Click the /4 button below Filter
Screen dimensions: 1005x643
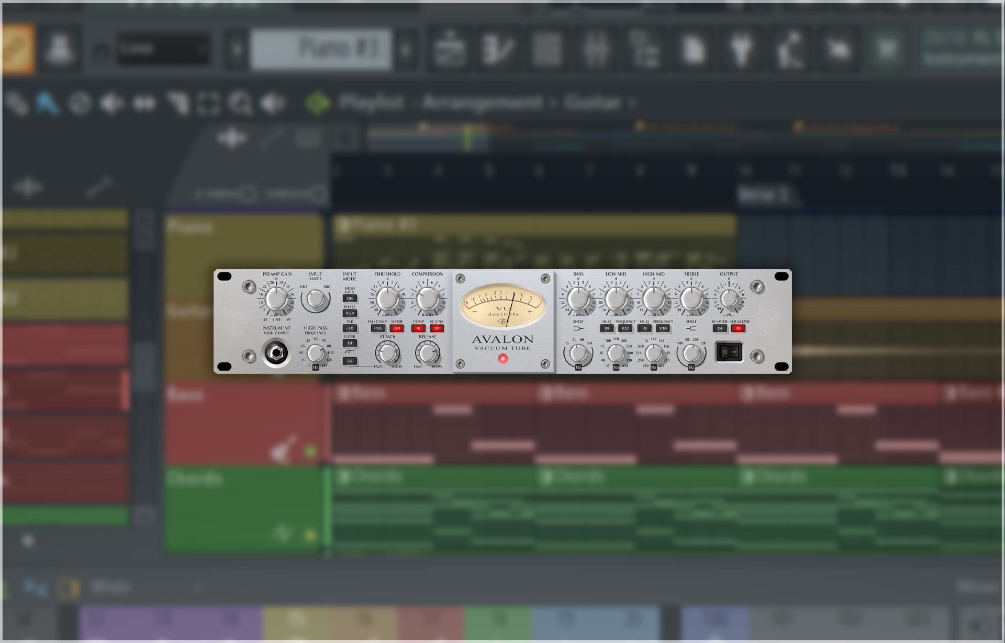[x=350, y=361]
